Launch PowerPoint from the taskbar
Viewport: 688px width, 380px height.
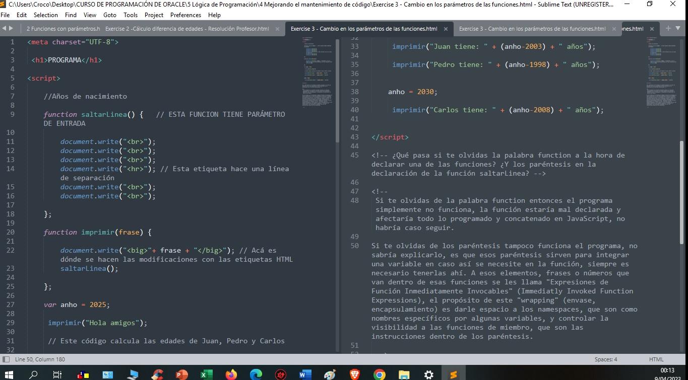point(181,374)
